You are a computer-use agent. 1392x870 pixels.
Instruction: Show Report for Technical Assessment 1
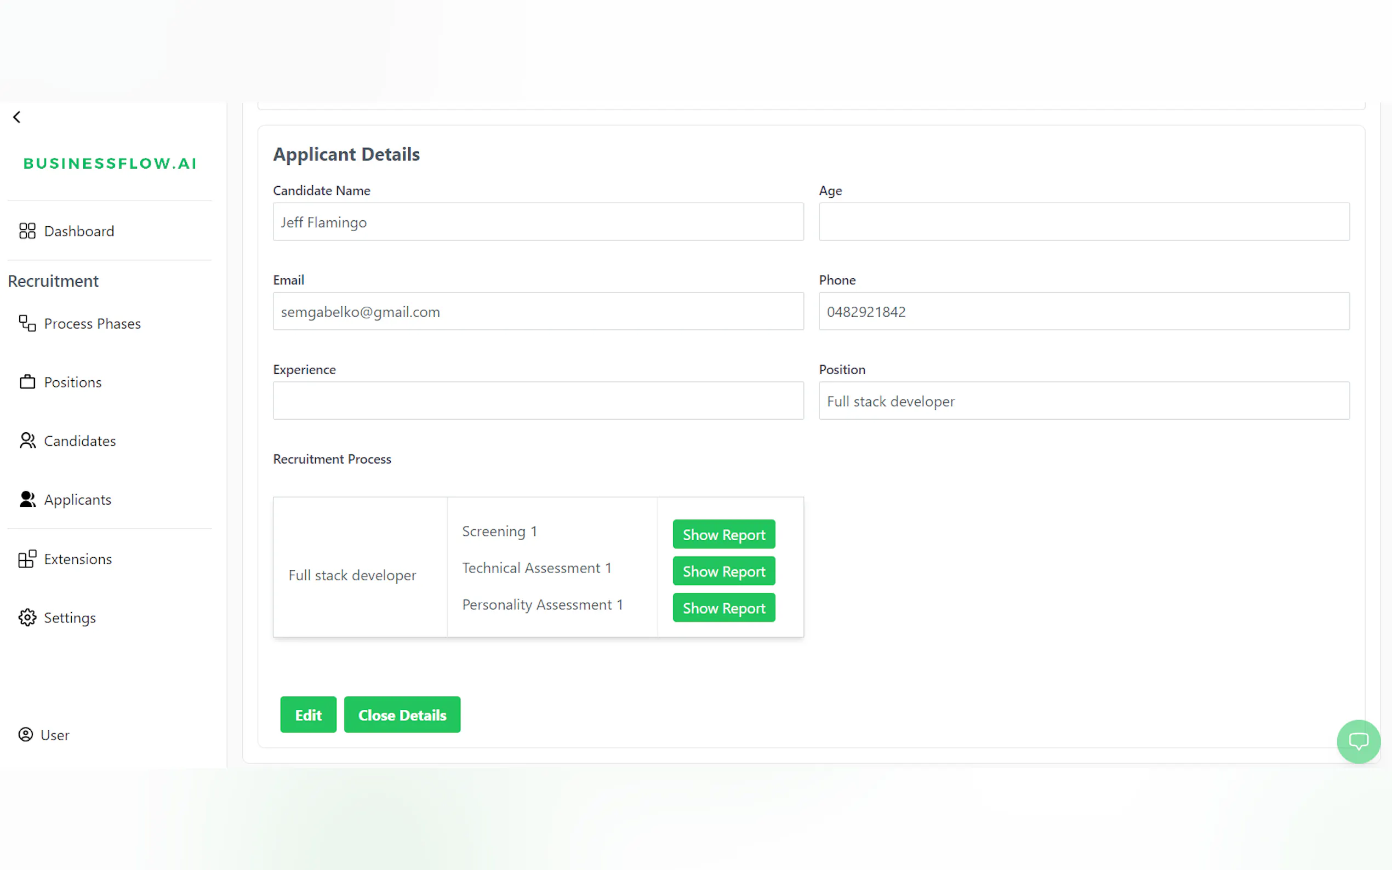(723, 571)
